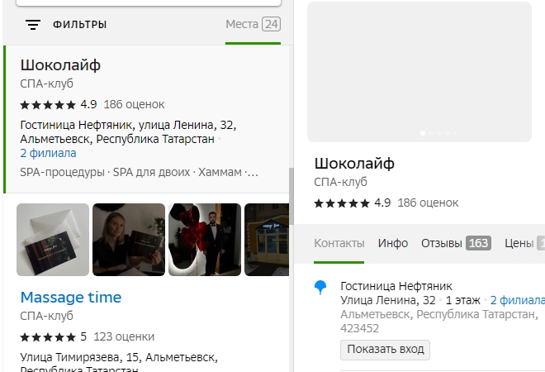Open the envelope gift card photo thumbnail
The image size is (545, 372).
click(x=53, y=240)
